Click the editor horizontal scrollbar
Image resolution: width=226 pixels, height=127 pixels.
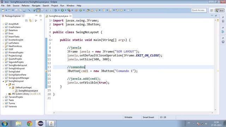[x=133, y=113]
